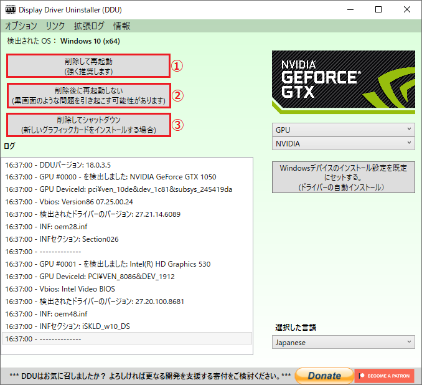This screenshot has height=385, width=422.
Task: Minimize the DDU window
Action: [x=350, y=9]
